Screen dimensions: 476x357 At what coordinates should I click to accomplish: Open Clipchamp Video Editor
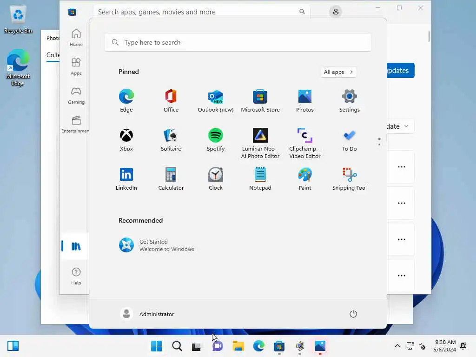coord(305,144)
